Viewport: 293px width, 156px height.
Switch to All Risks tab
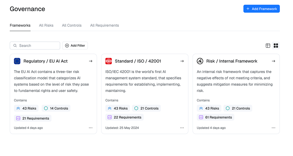point(46,25)
